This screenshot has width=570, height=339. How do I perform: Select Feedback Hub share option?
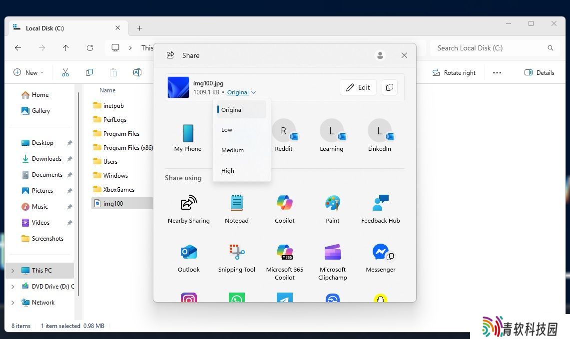pyautogui.click(x=380, y=203)
